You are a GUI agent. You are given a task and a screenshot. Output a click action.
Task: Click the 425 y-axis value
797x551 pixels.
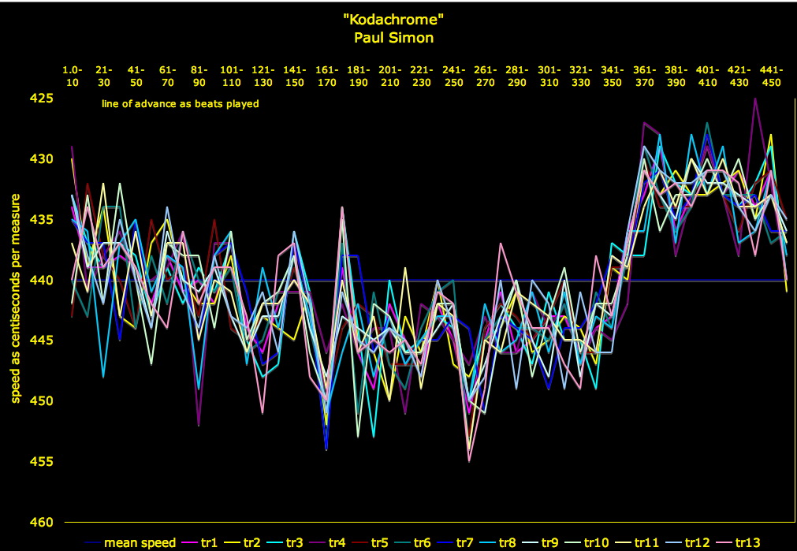coord(42,99)
